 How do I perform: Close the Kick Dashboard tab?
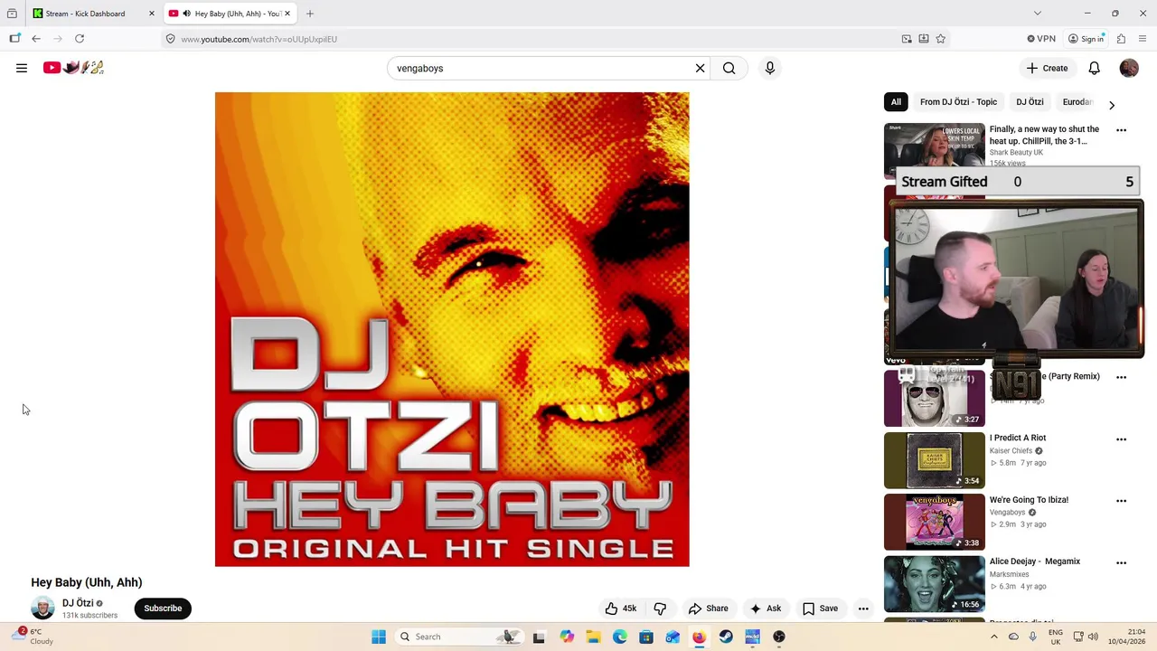pyautogui.click(x=151, y=14)
